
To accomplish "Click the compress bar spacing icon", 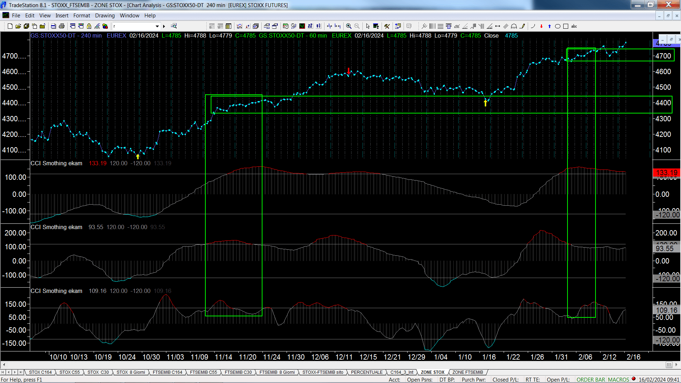I will (330, 26).
